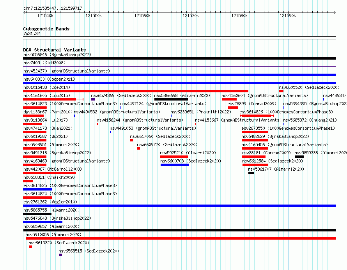Click the red nsv5925210 variant bar
Viewport: 347px width, 270px height.
coord(174,157)
